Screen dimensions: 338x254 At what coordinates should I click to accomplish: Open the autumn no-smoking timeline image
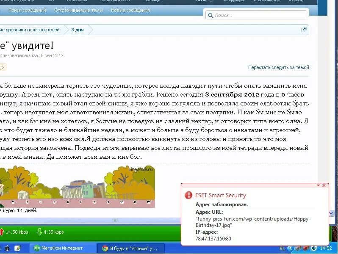pos(78,187)
